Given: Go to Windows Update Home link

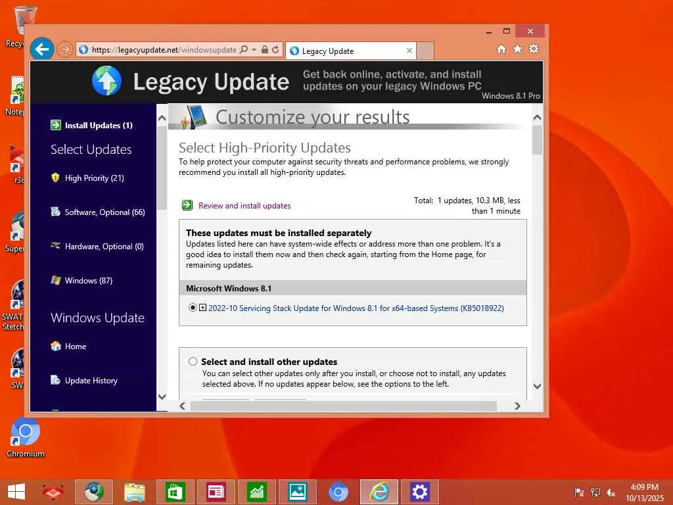Looking at the screenshot, I should [76, 347].
